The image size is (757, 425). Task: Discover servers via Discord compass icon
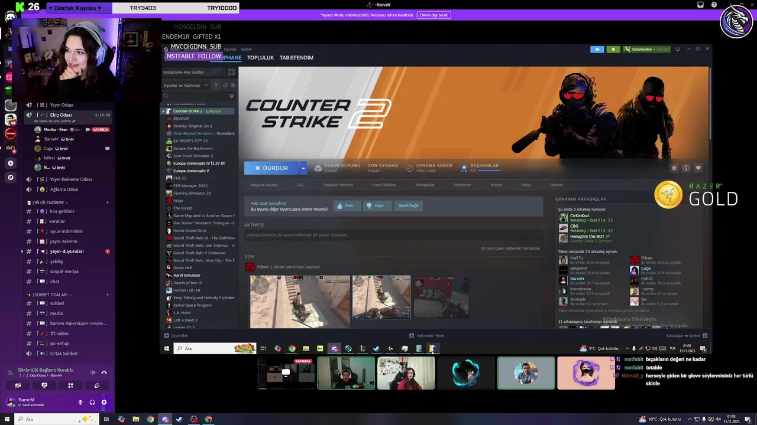[10, 177]
